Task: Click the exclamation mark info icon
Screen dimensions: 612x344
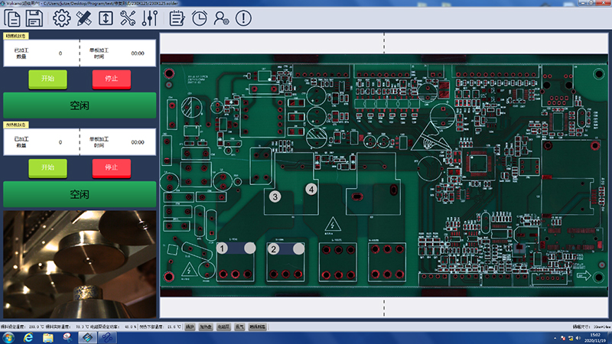Action: pyautogui.click(x=243, y=18)
